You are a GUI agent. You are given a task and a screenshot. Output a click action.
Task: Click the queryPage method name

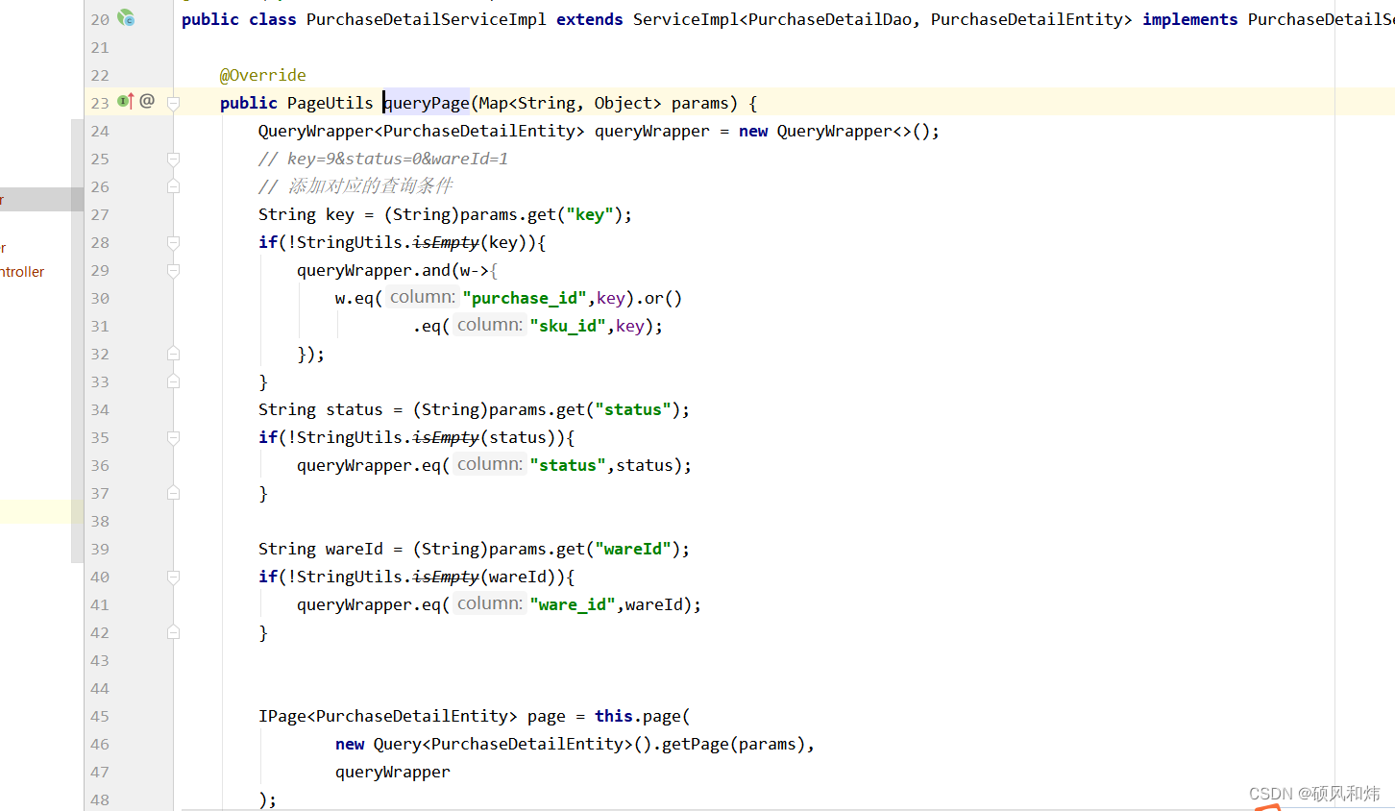point(427,103)
